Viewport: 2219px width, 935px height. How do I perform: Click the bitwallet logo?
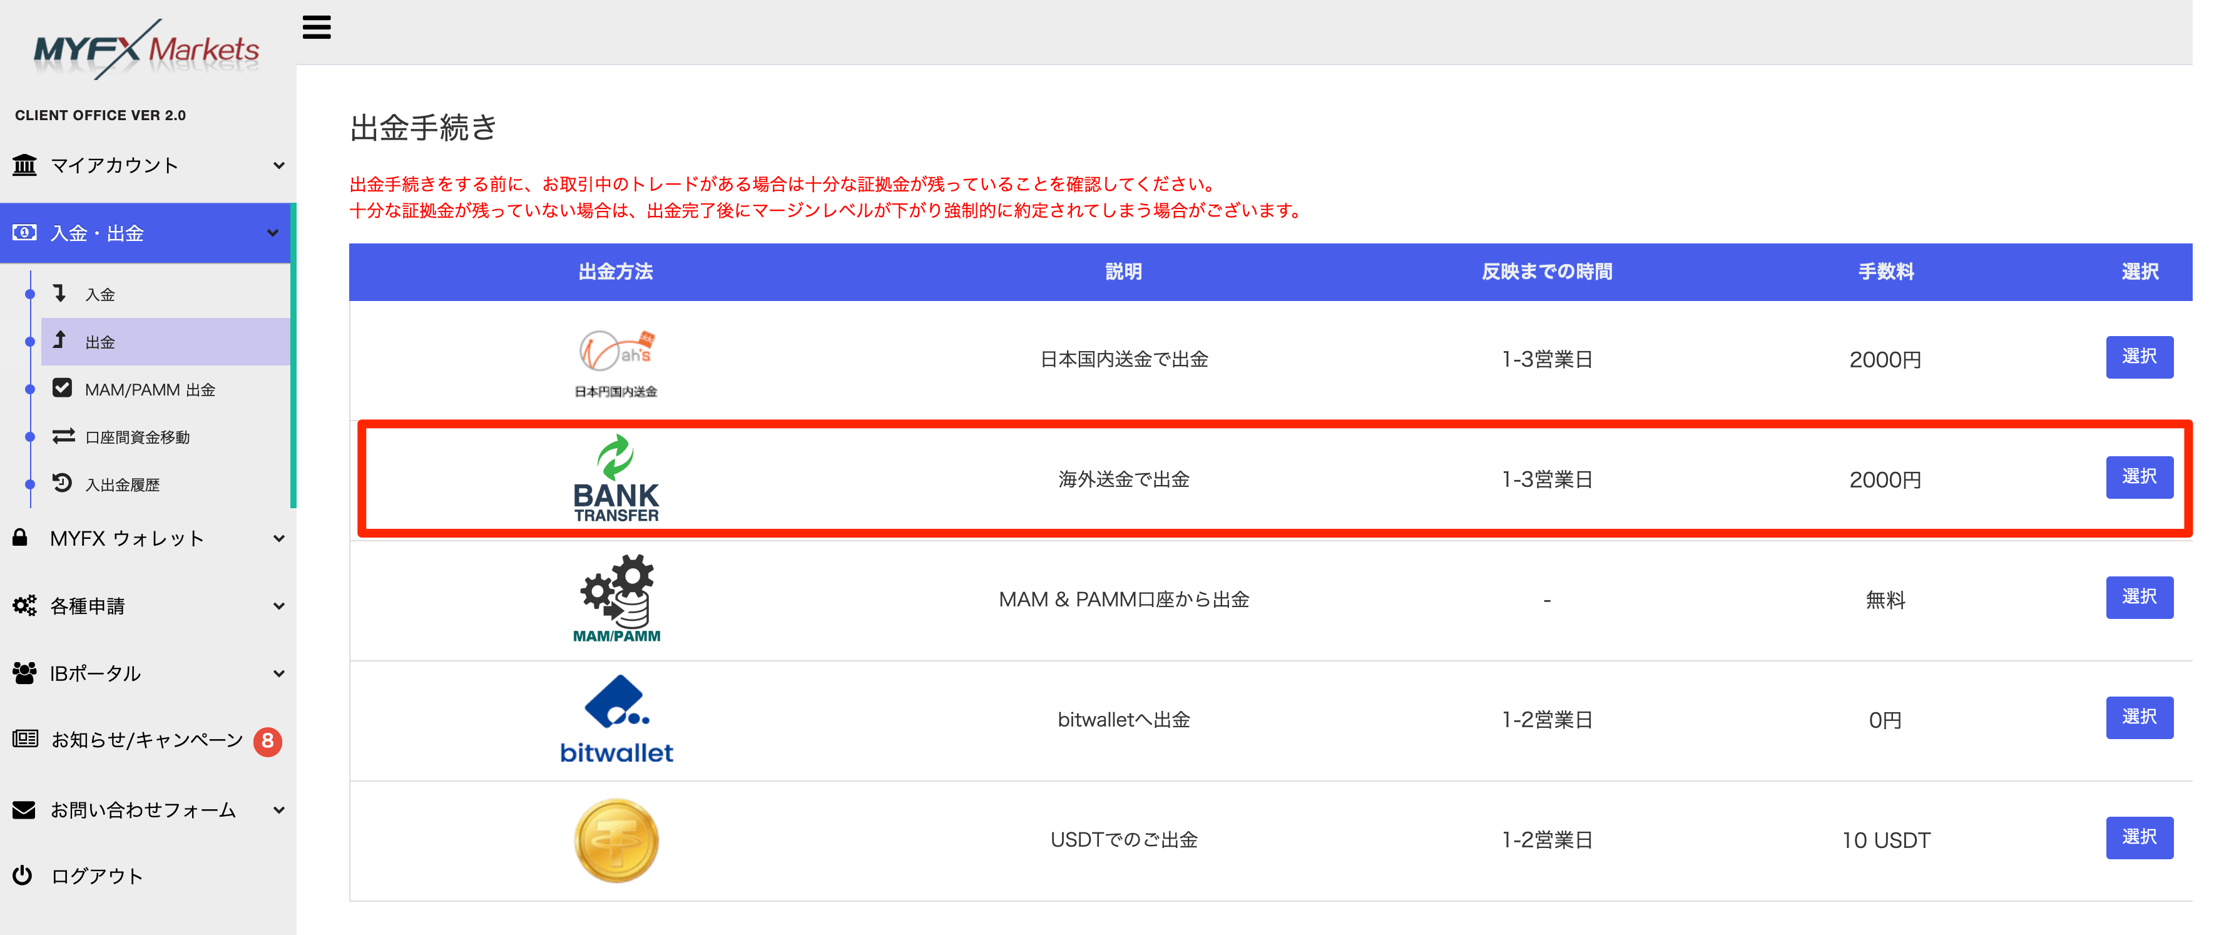click(616, 720)
